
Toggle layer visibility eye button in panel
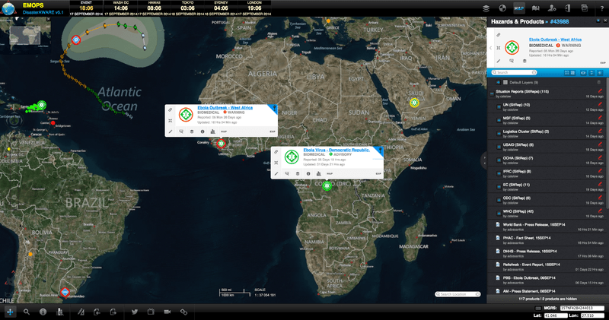pyautogui.click(x=583, y=72)
